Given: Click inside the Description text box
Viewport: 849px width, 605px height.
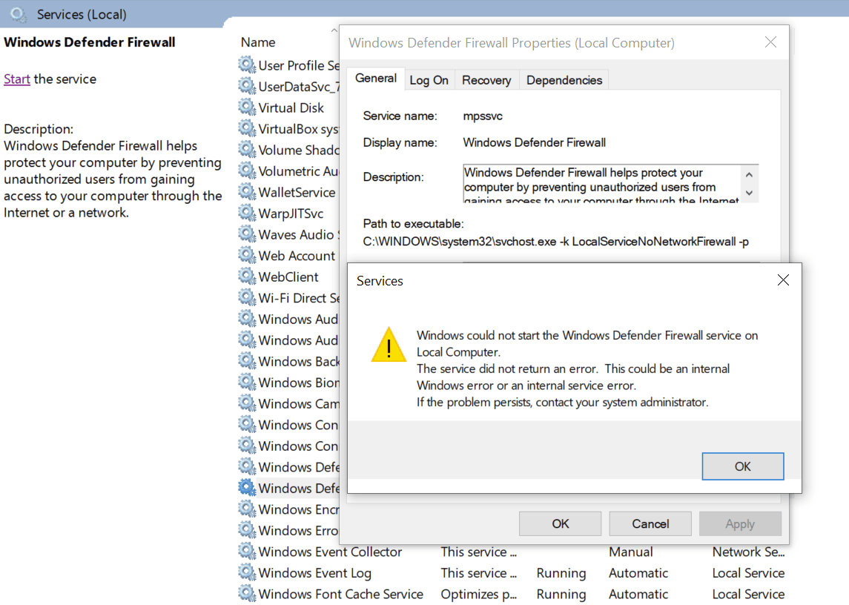Looking at the screenshot, I should pyautogui.click(x=601, y=184).
